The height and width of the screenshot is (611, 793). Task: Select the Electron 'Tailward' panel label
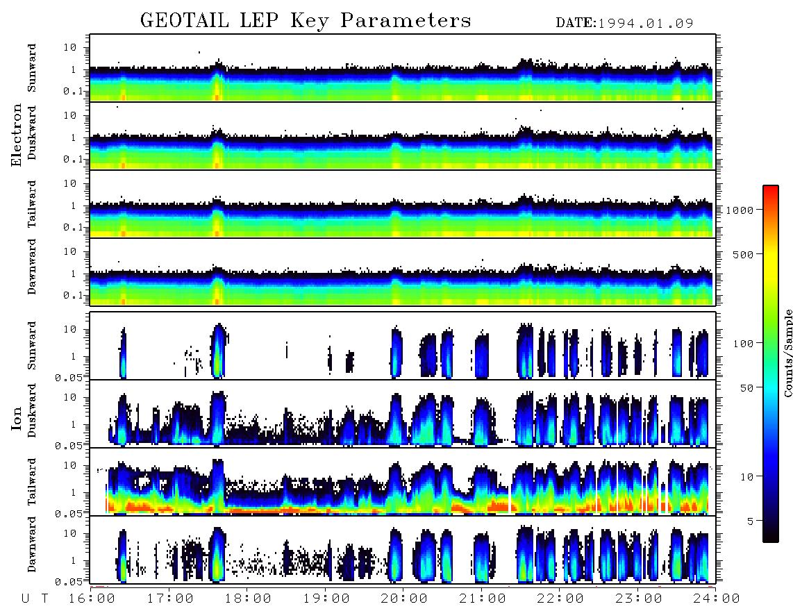point(32,204)
